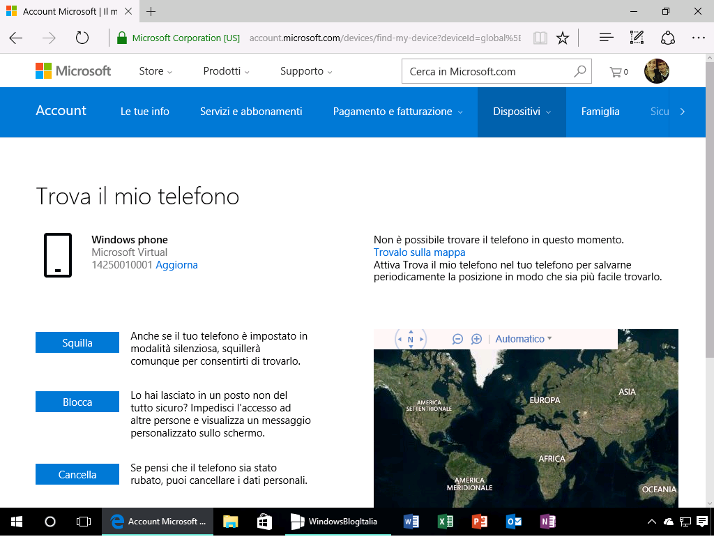
Task: Open File Explorer from taskbar
Action: click(231, 522)
